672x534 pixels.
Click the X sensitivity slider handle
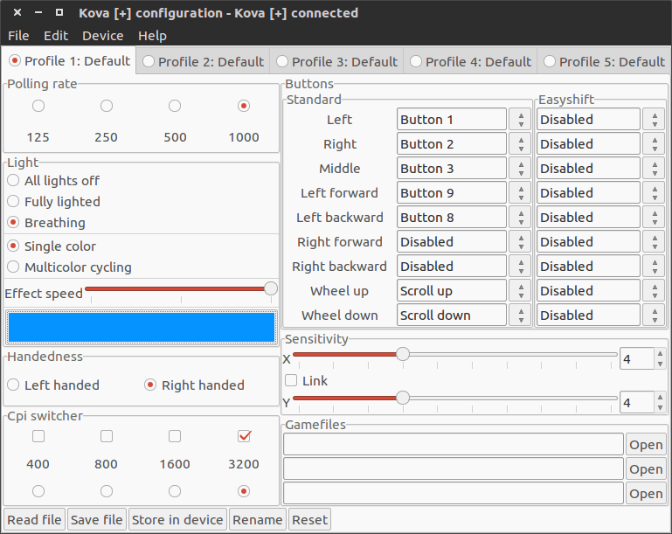pos(403,354)
